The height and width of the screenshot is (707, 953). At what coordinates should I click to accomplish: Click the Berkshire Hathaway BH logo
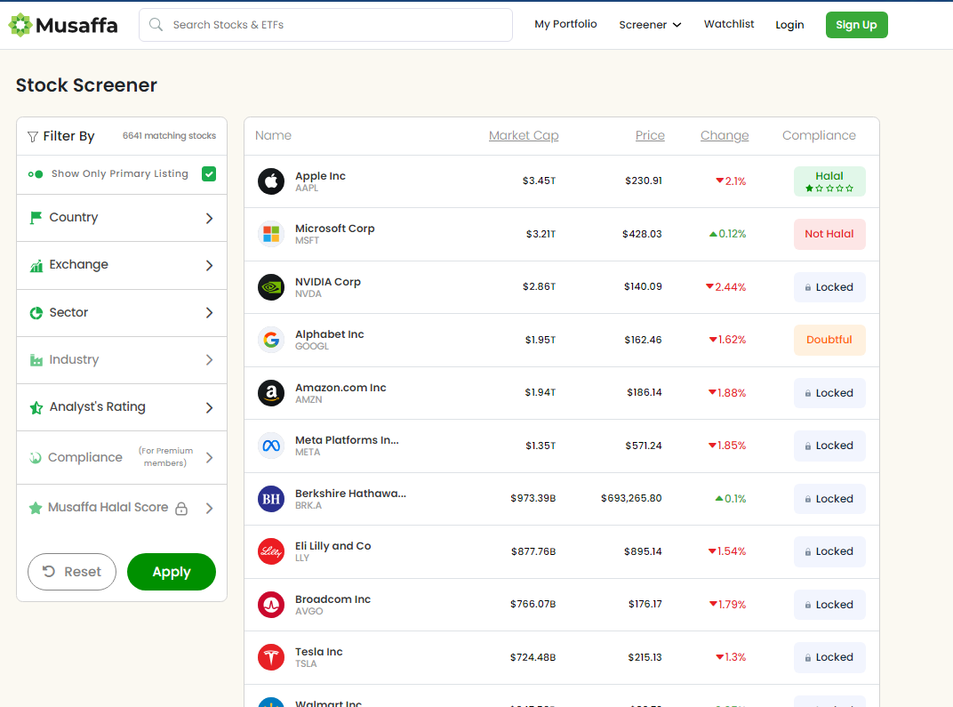pos(271,499)
